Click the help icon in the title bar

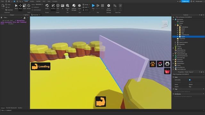191,1
